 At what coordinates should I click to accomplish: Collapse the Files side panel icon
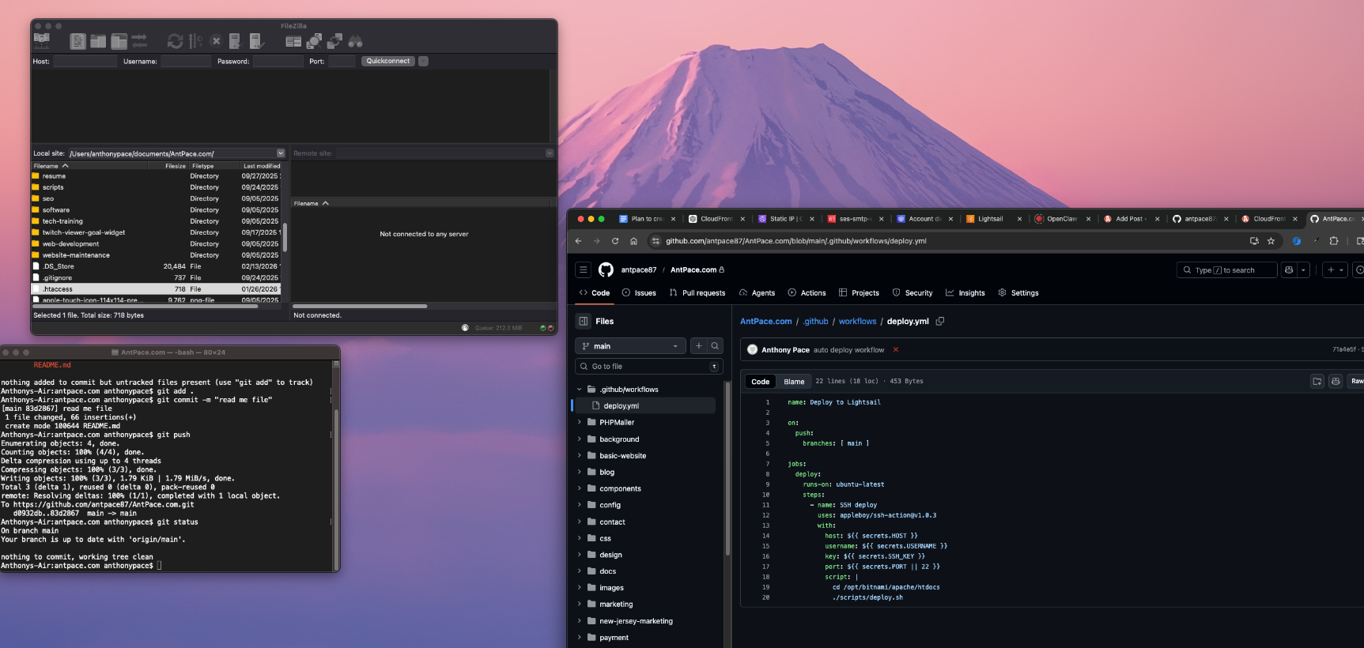pos(584,322)
